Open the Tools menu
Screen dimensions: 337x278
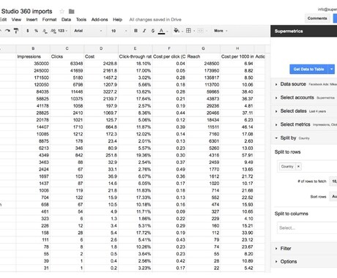tap(81, 20)
